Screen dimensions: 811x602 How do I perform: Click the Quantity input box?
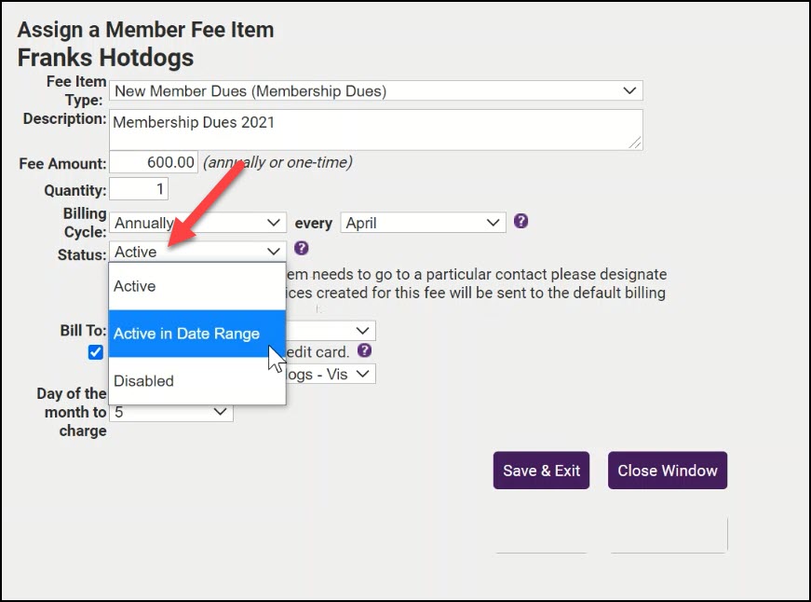pos(139,190)
